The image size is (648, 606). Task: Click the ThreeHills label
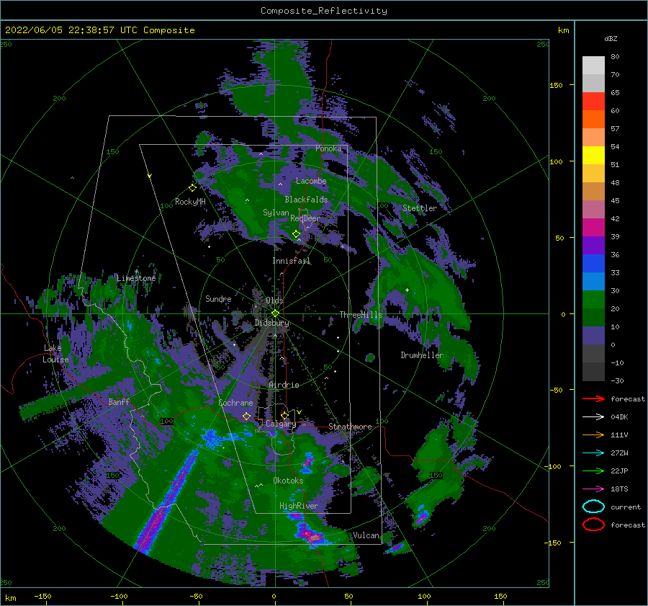click(x=361, y=315)
